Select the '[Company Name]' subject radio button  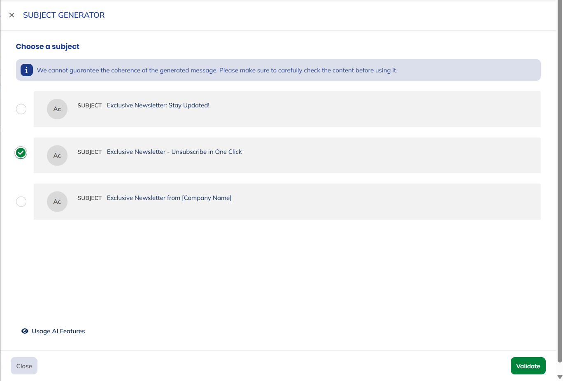[21, 202]
